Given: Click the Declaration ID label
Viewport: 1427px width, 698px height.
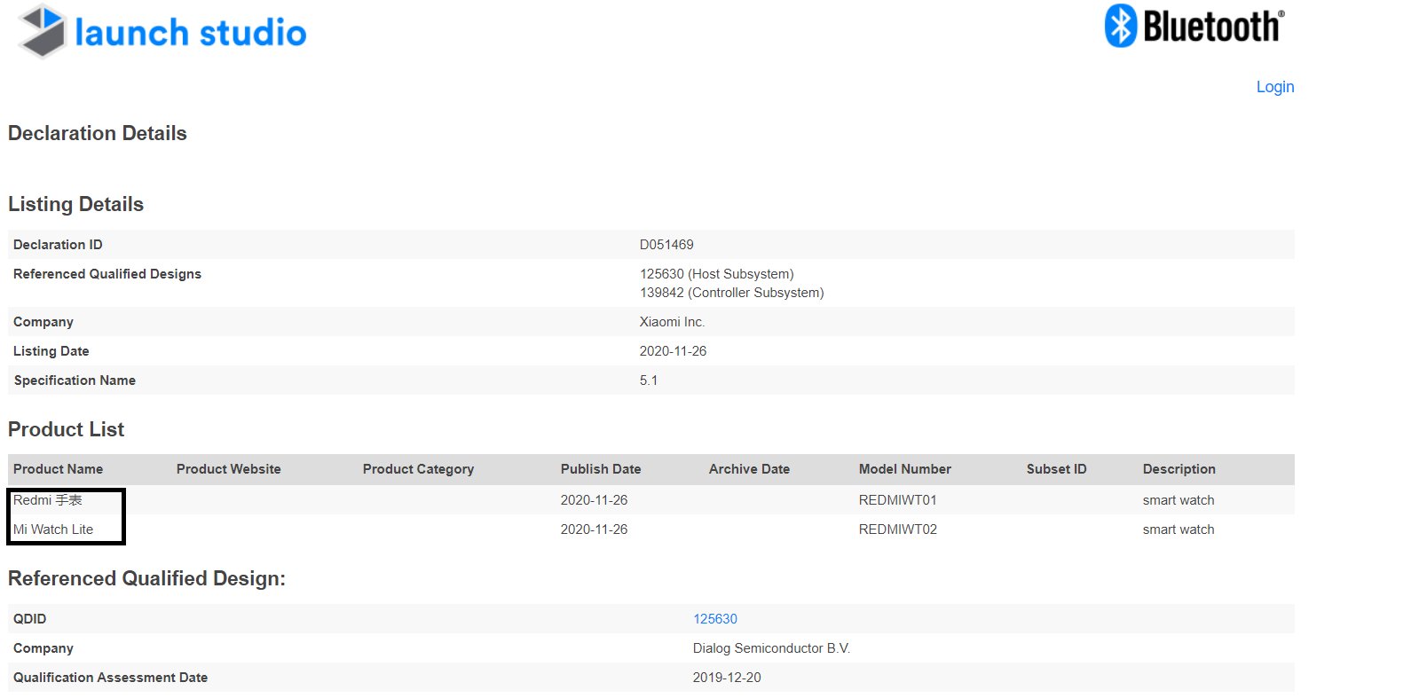Looking at the screenshot, I should (x=58, y=245).
